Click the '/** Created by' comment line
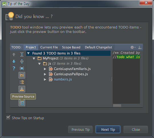 [x=126, y=53]
